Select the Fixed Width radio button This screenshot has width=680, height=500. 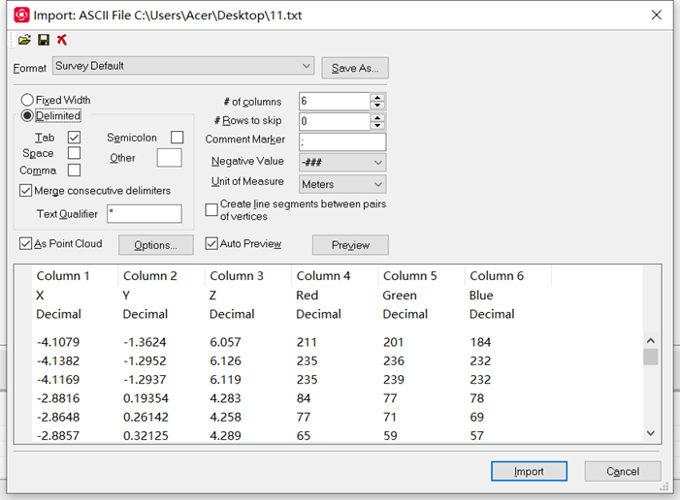[x=27, y=100]
